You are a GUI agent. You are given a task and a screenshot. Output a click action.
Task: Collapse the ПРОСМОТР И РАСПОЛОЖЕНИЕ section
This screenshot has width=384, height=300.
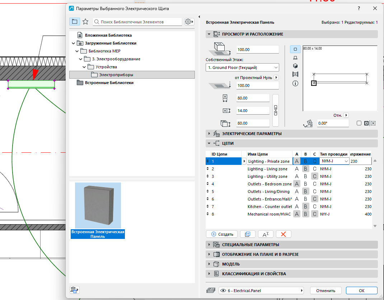pyautogui.click(x=209, y=34)
